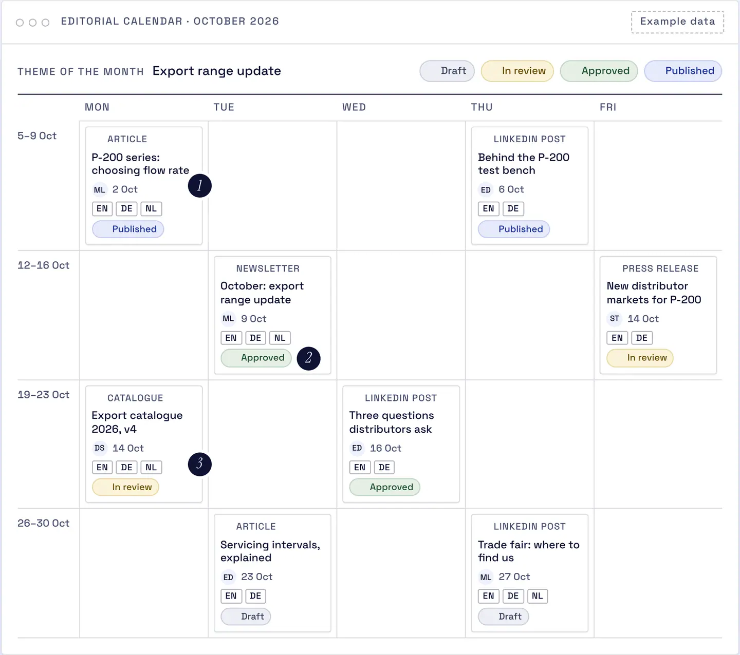Toggle the Approved filter in the legend
740x655 pixels.
(599, 71)
